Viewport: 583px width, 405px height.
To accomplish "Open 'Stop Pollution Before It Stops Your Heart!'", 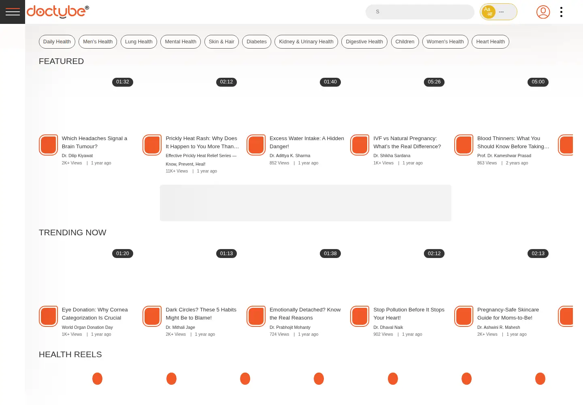I will click(x=409, y=314).
